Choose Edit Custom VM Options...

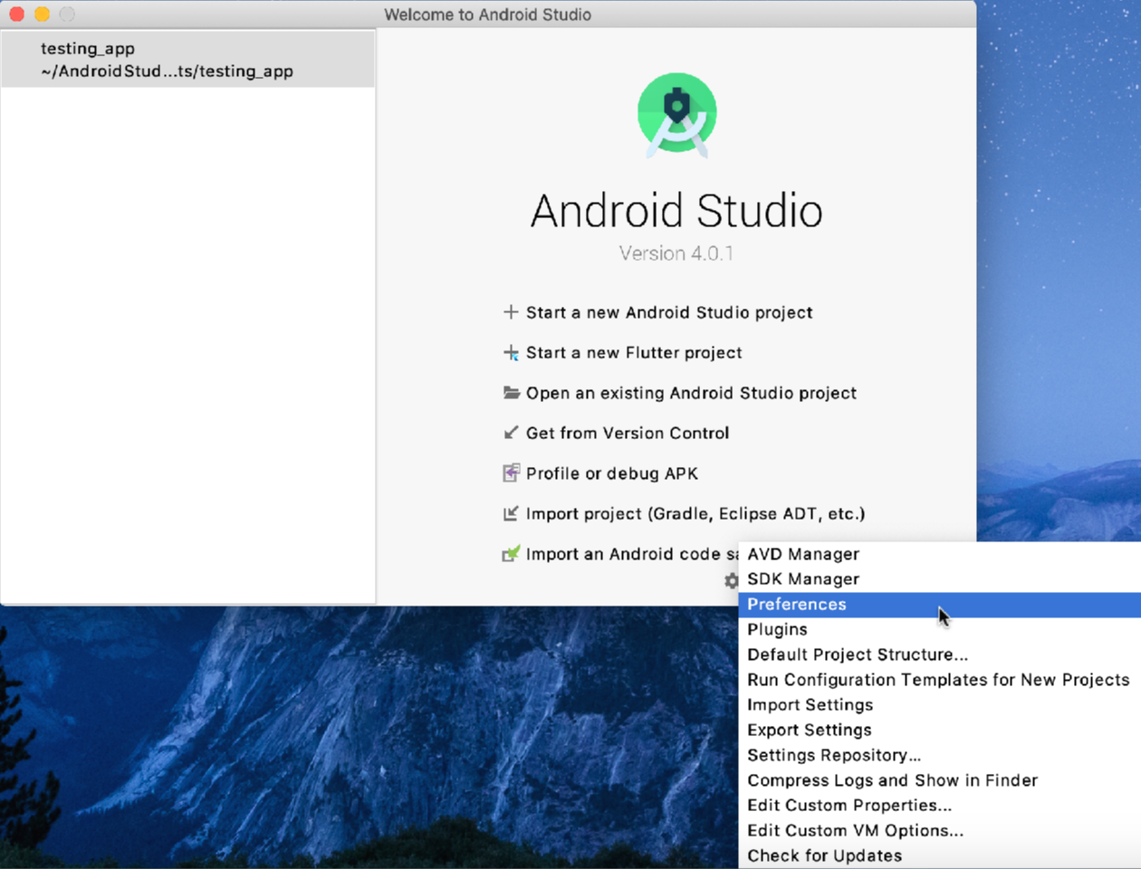[940, 830]
